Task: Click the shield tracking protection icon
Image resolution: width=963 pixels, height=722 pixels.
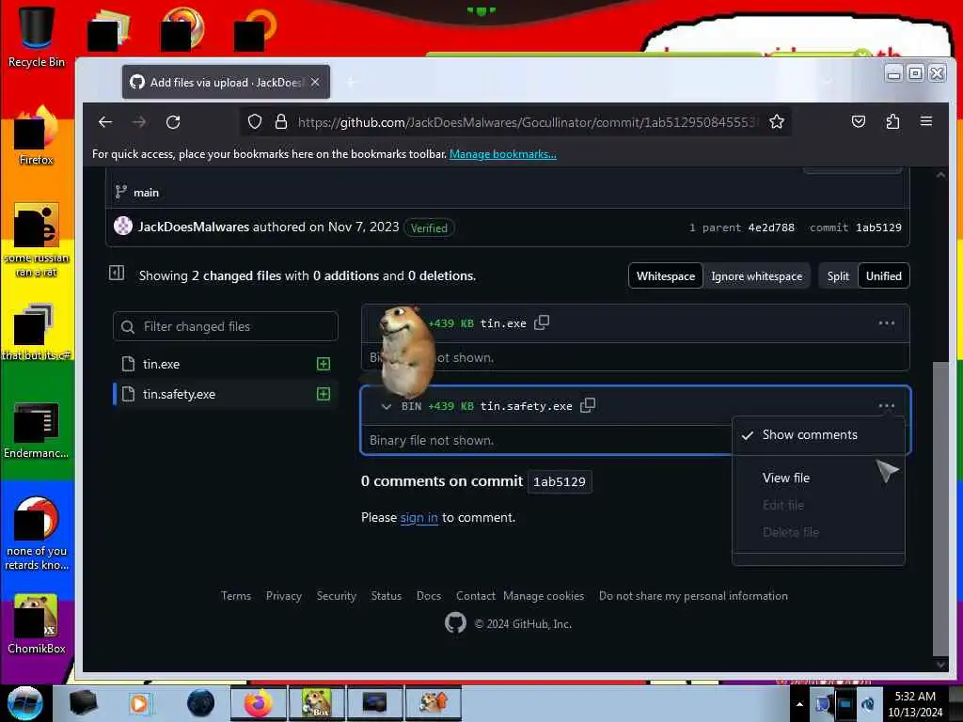Action: click(x=254, y=121)
